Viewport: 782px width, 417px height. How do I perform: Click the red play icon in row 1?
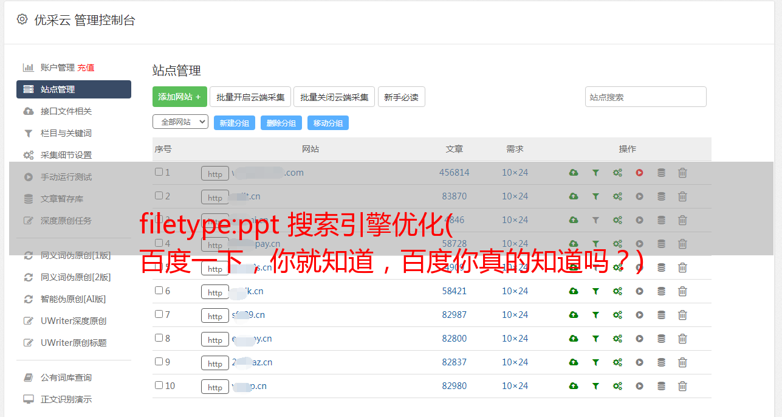pyautogui.click(x=639, y=173)
